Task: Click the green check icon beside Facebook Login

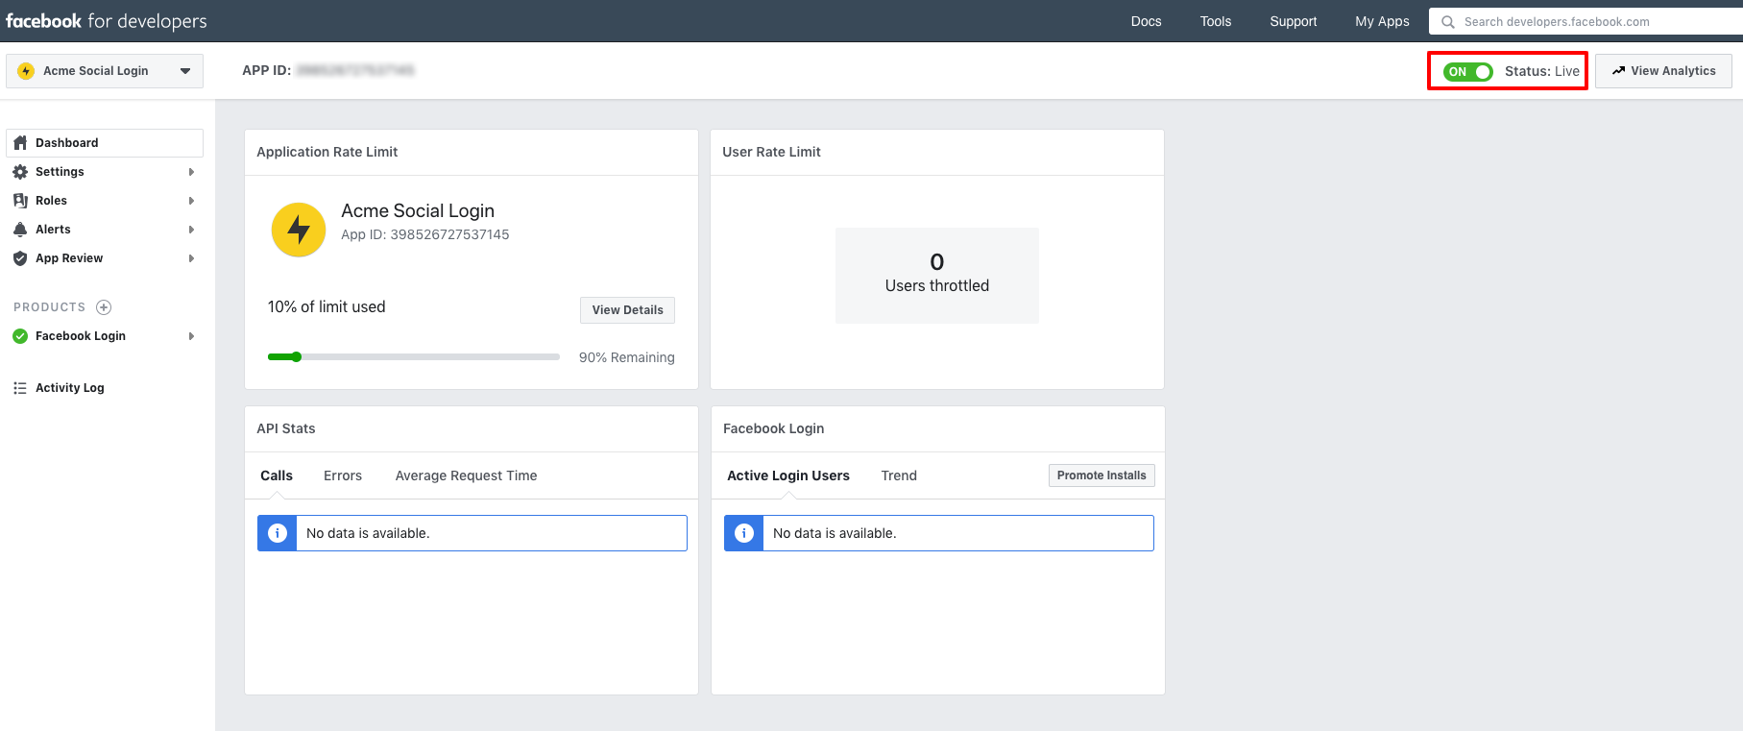Action: coord(20,336)
